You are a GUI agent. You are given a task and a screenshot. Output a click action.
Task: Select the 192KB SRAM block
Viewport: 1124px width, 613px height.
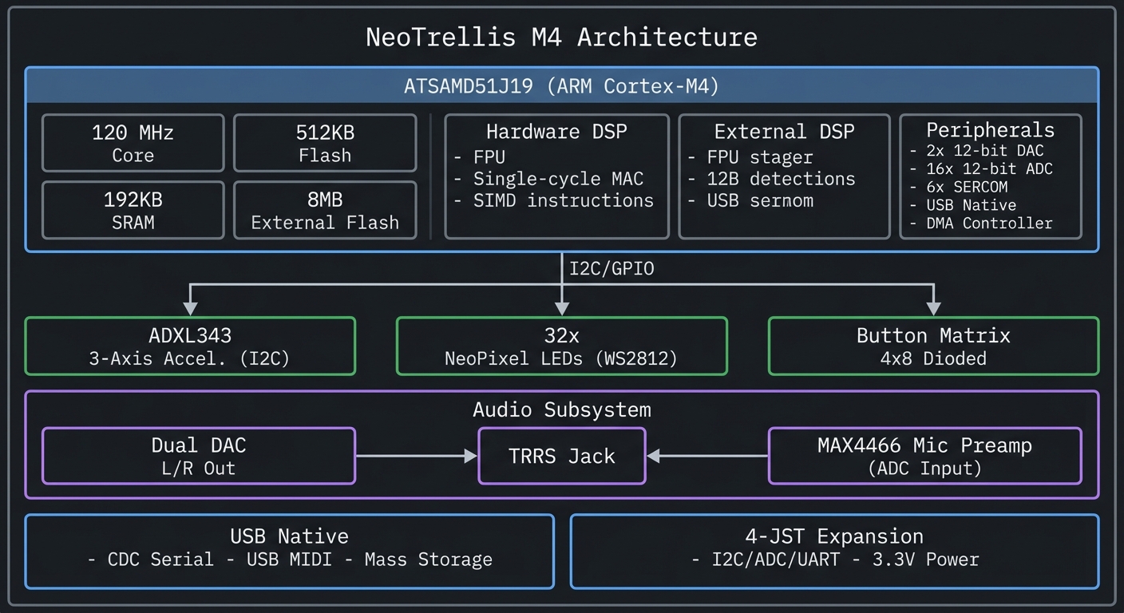(x=133, y=210)
